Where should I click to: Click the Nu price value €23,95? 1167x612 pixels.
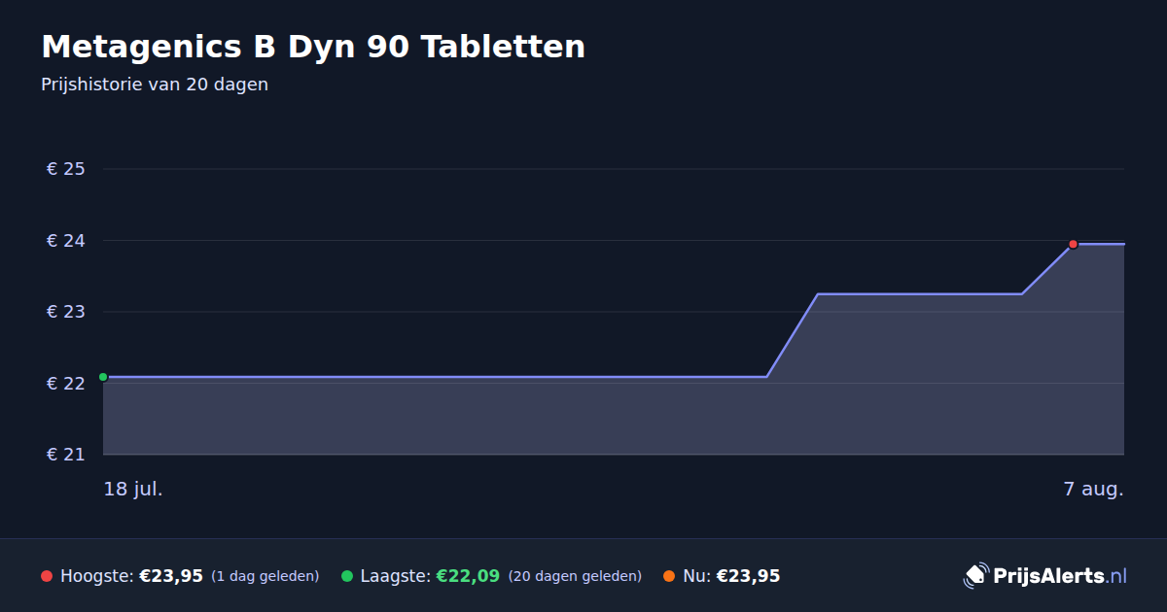click(x=748, y=576)
